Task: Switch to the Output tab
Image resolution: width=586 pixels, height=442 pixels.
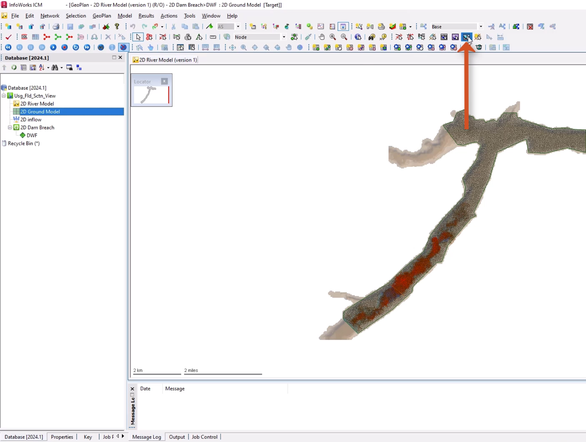Action: [x=177, y=437]
